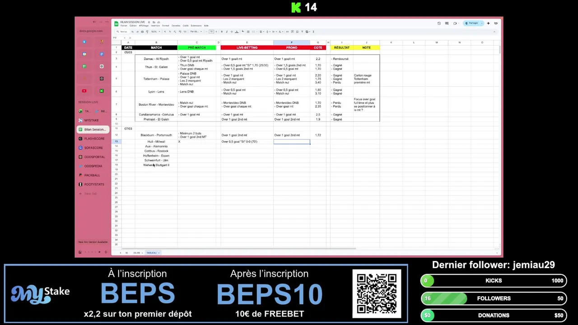Open version history clock icon
Screen dimensions: 578x325
coord(439,23)
